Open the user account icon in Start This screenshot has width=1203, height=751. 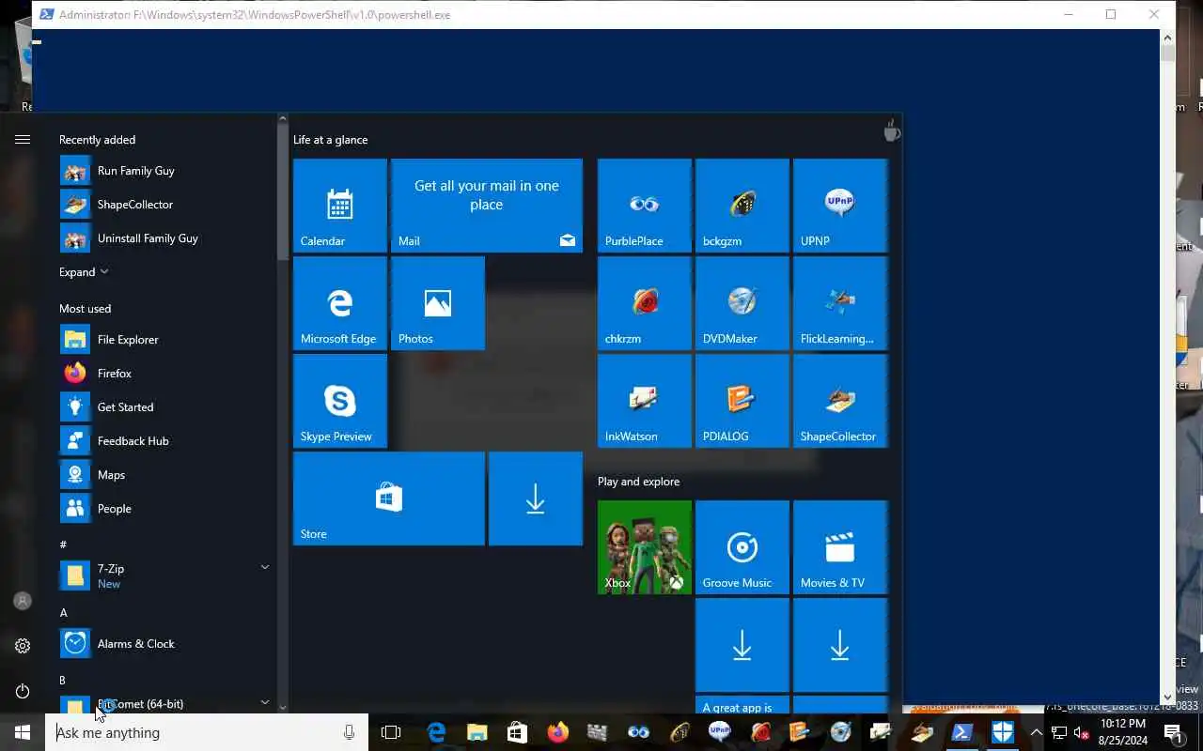coord(23,601)
